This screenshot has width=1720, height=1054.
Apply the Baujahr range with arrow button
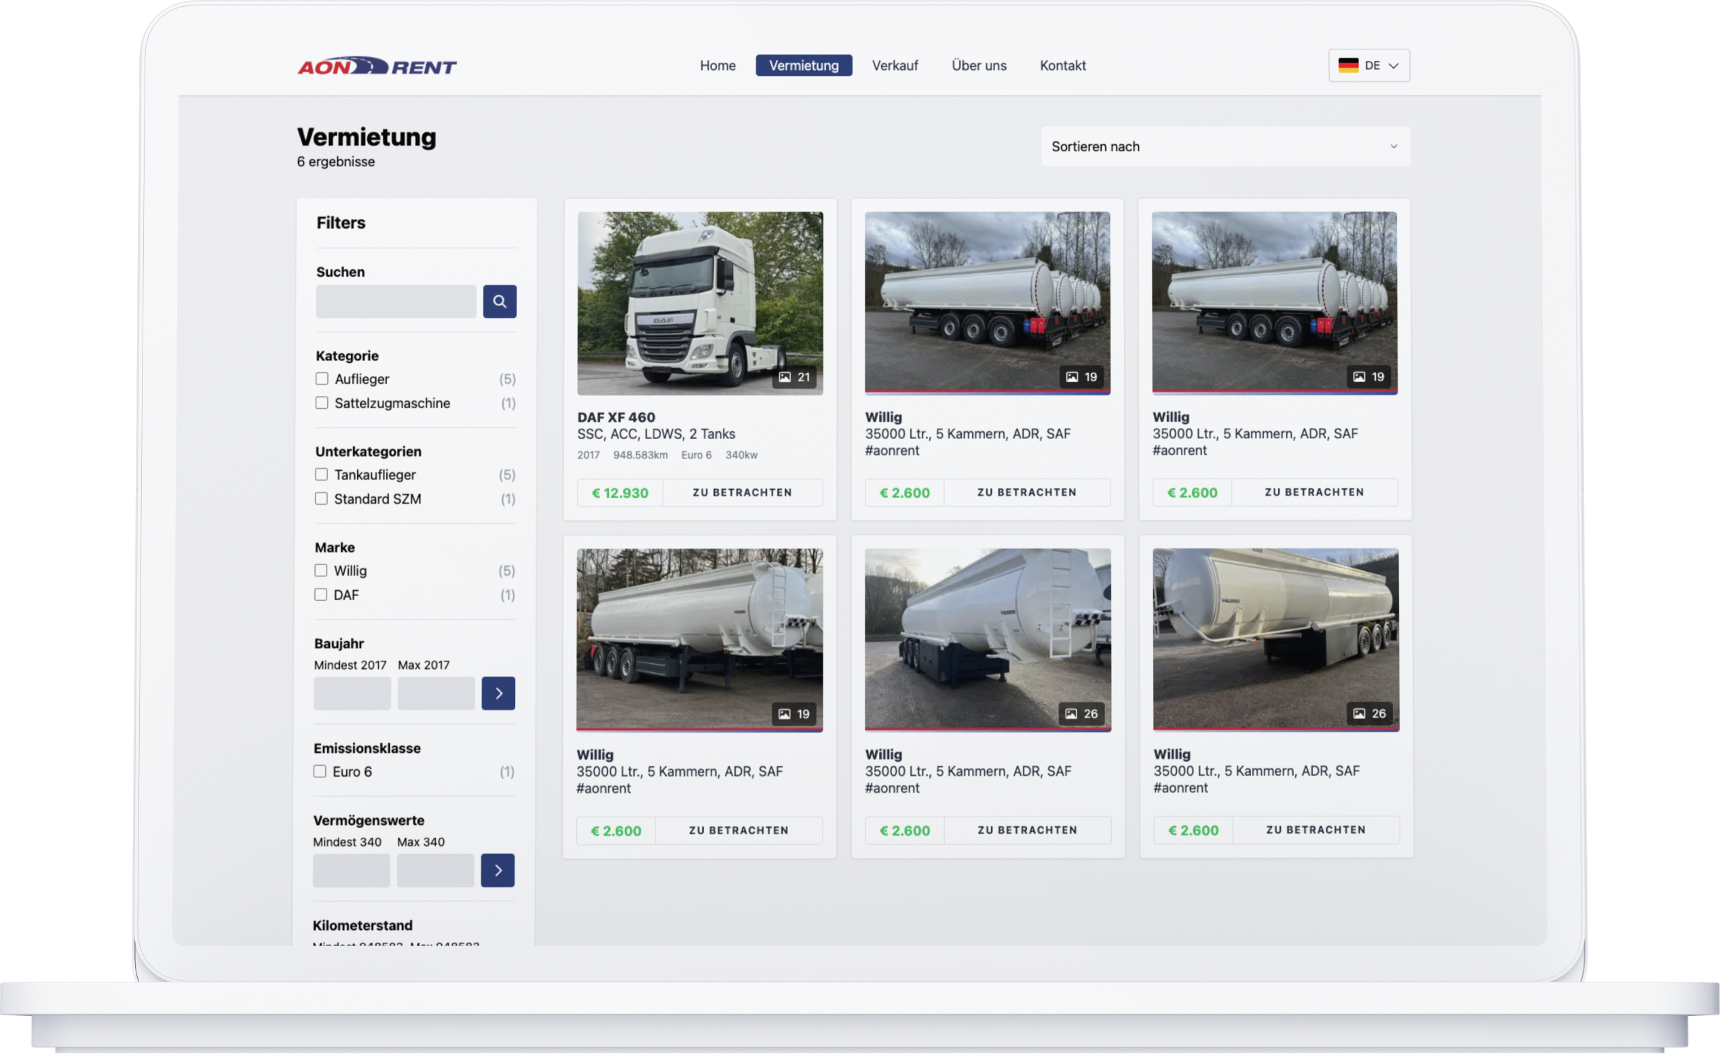coord(498,693)
